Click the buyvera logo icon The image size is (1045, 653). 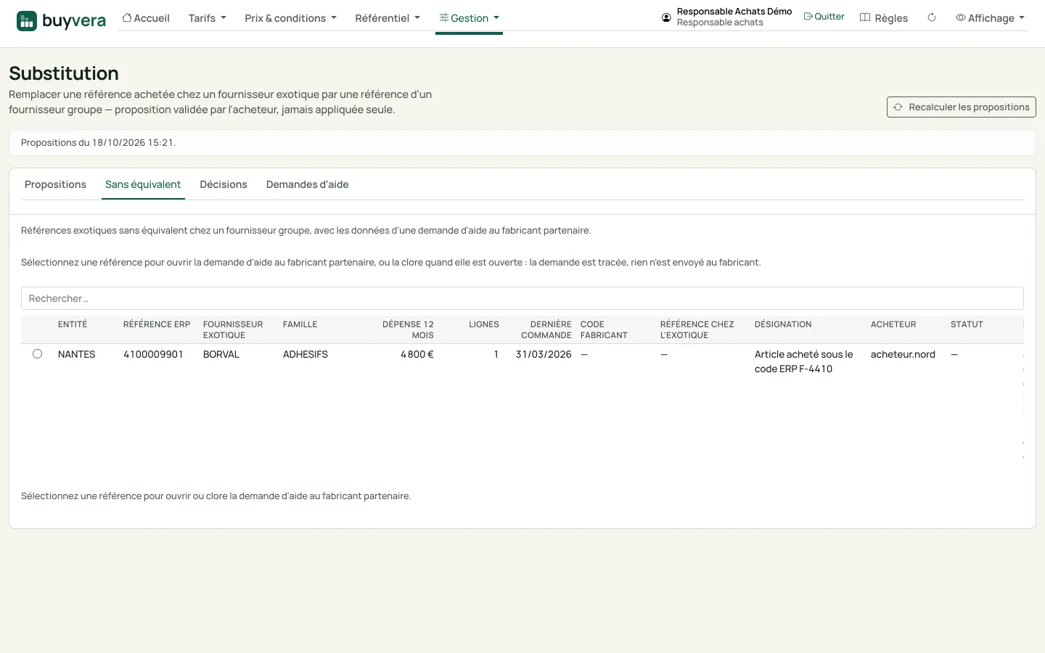coord(27,21)
